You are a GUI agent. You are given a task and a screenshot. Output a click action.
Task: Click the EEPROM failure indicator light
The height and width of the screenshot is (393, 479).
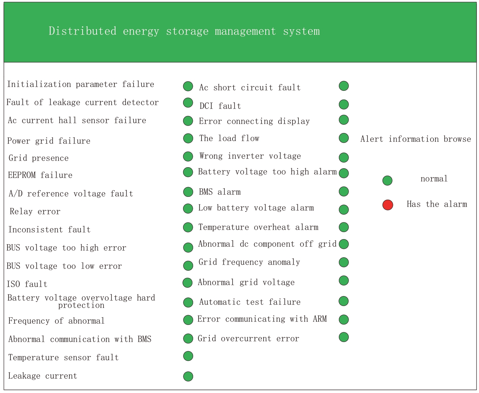click(188, 172)
